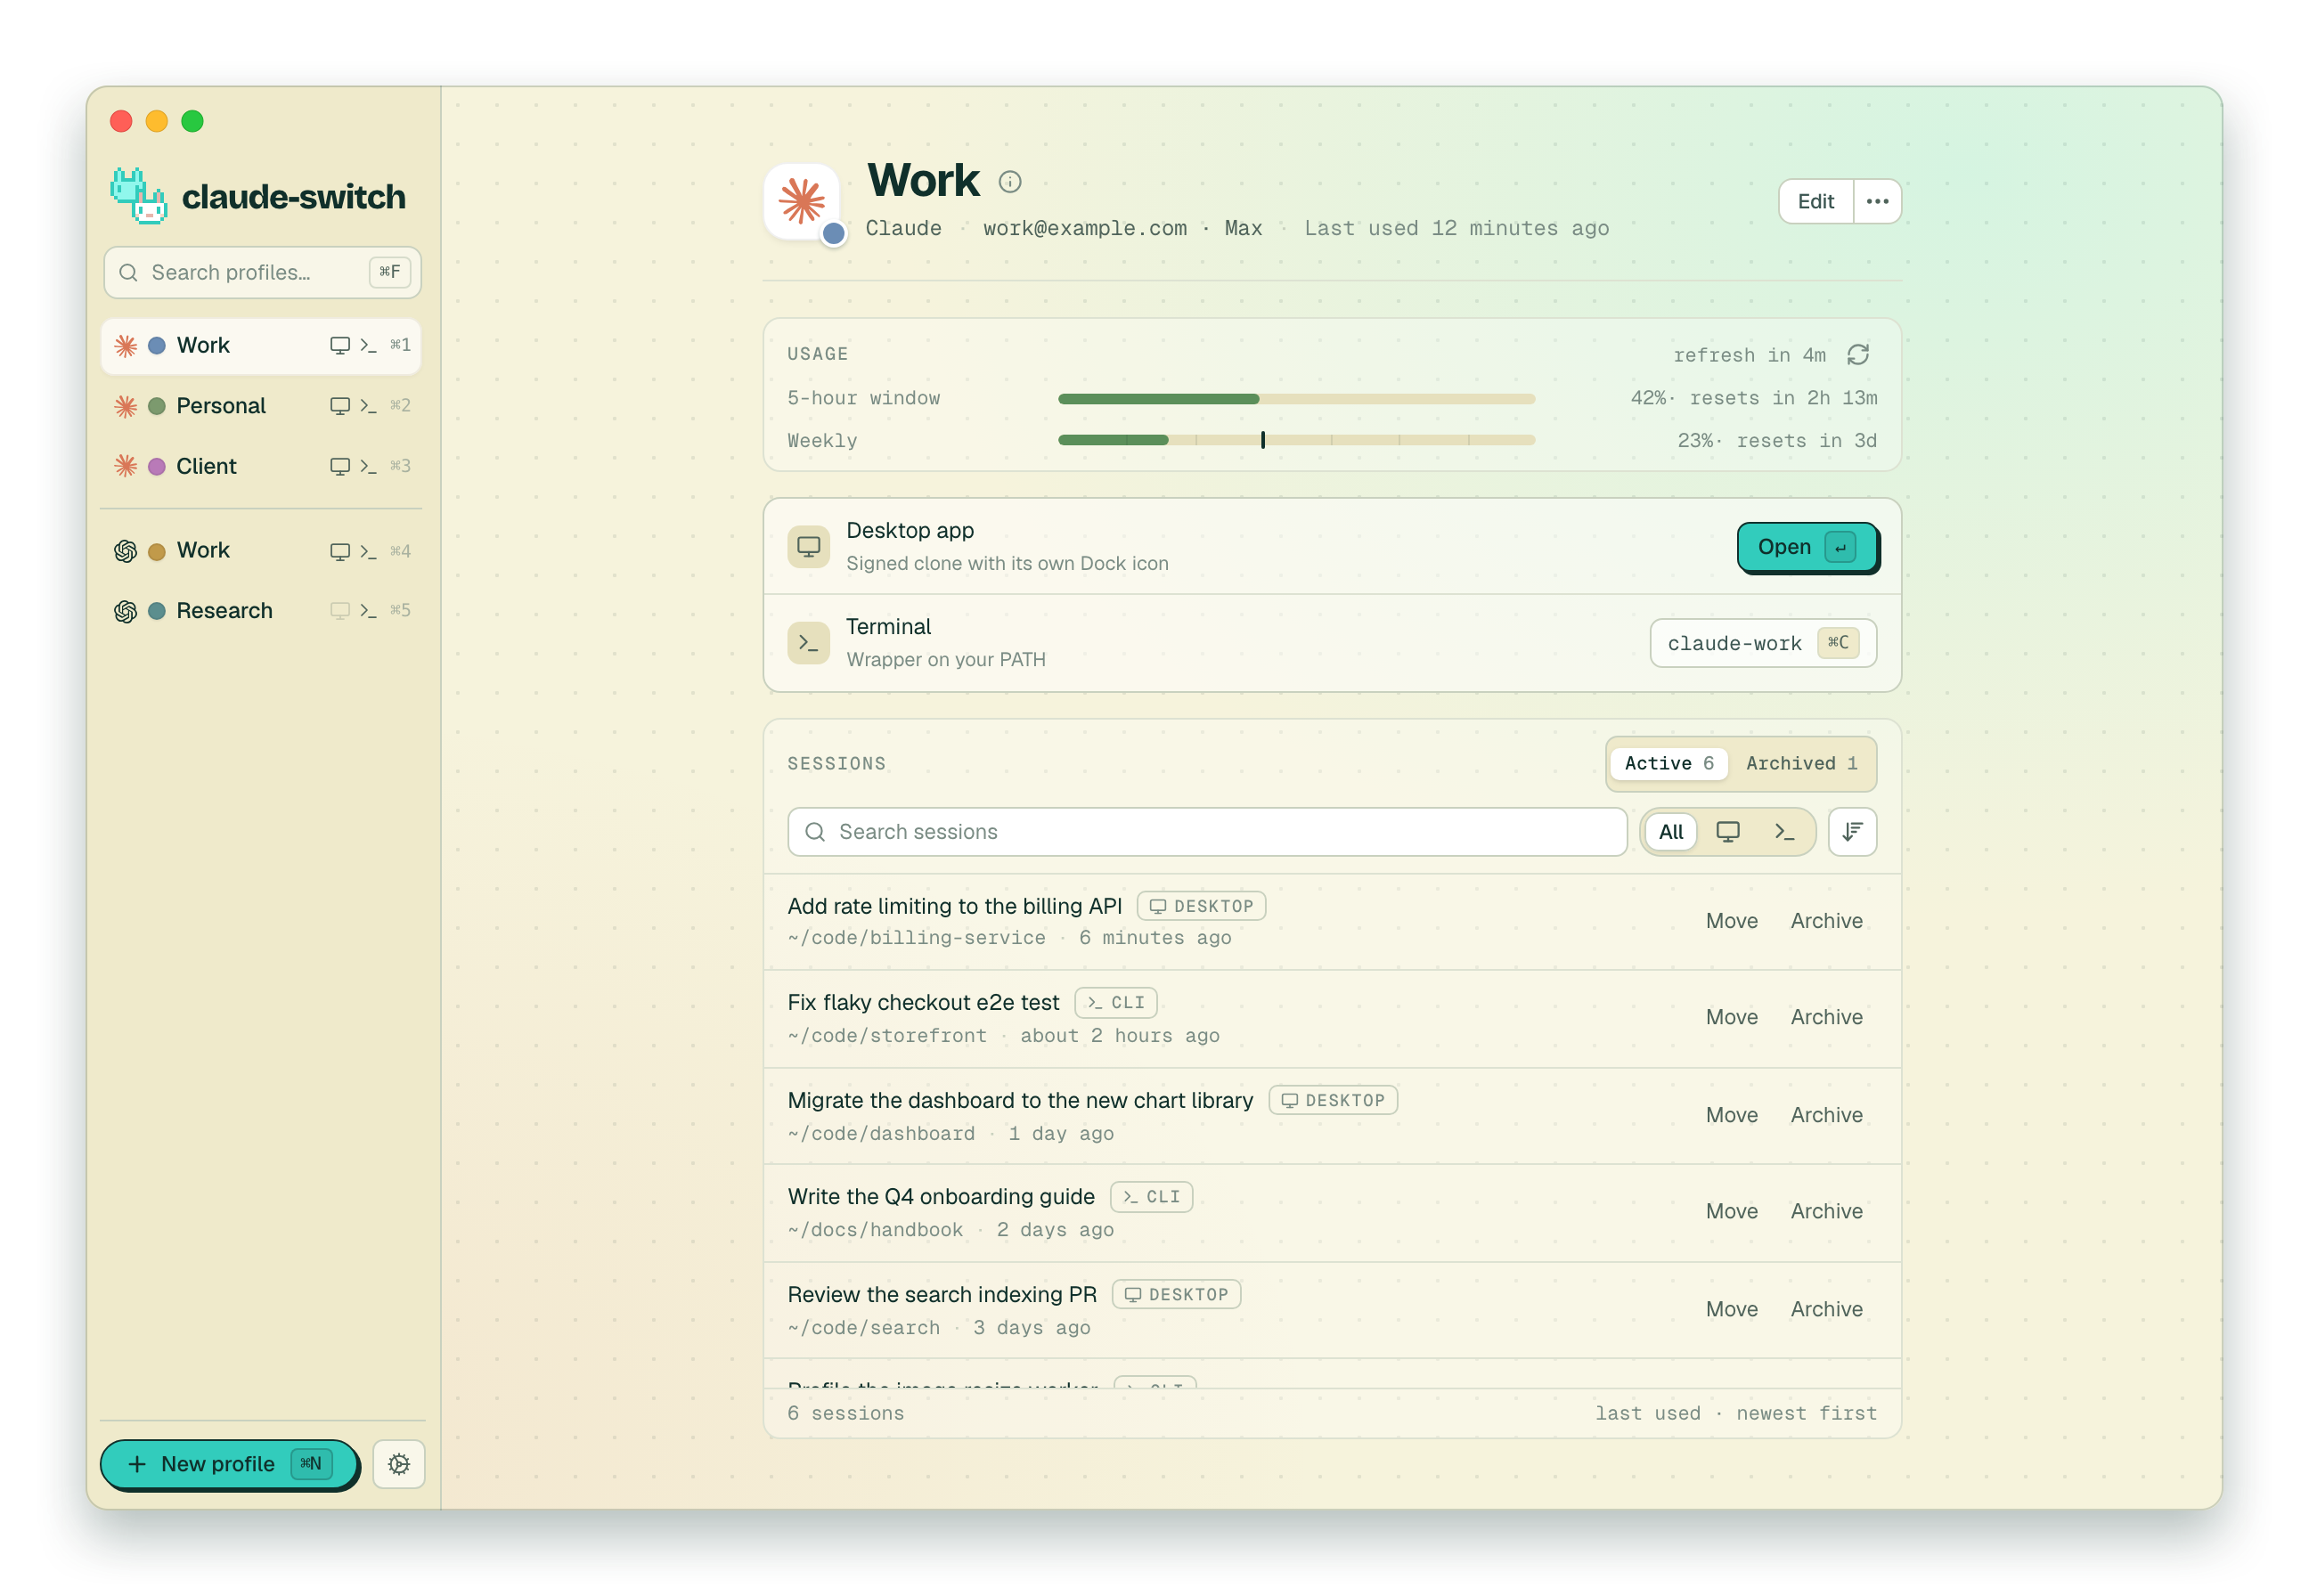Focus the Search sessions field
2309x1596 pixels.
[1207, 831]
